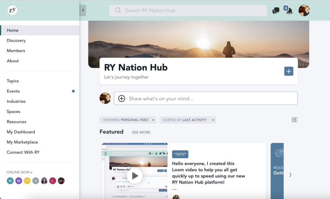Open the circled plus icon in the share box

[x=121, y=98]
